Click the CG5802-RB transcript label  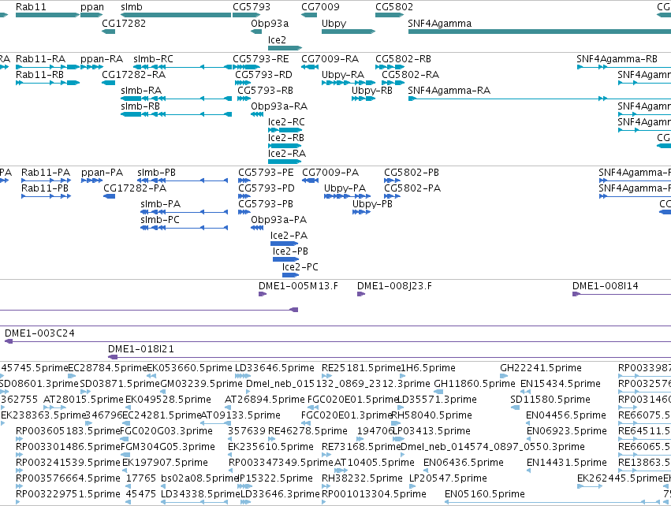(x=403, y=59)
